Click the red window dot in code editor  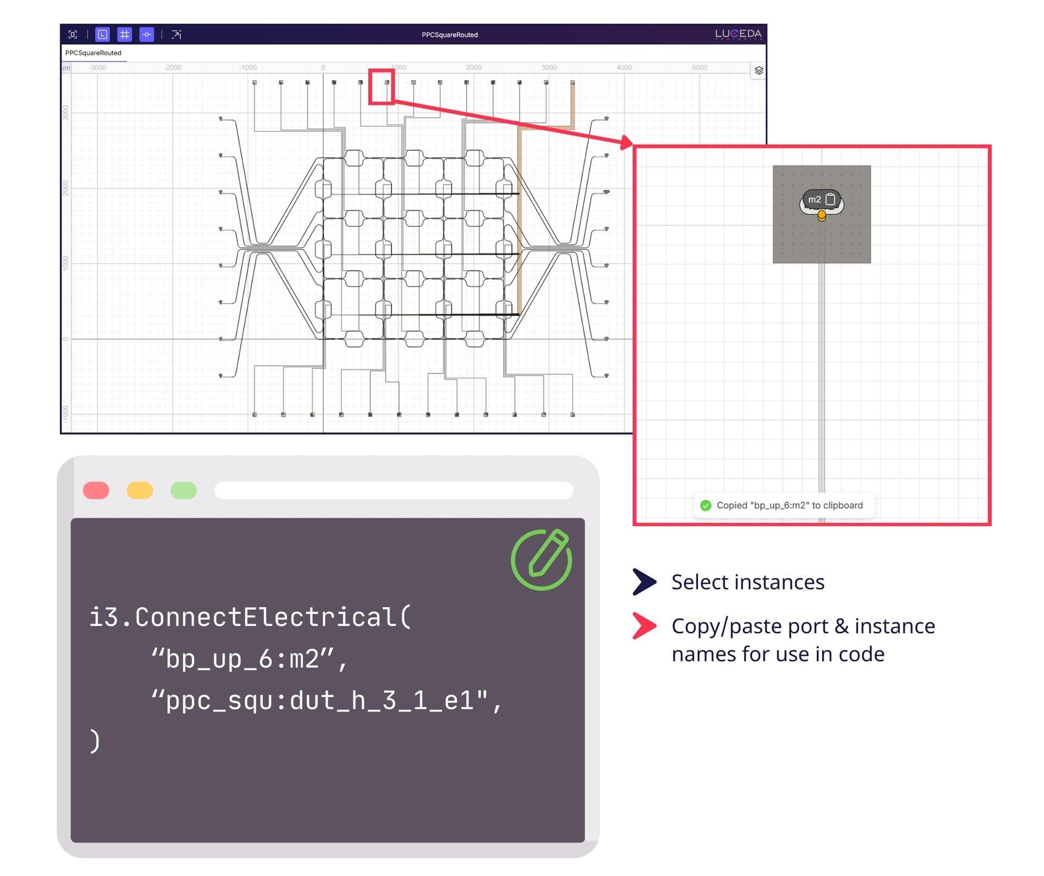(96, 490)
